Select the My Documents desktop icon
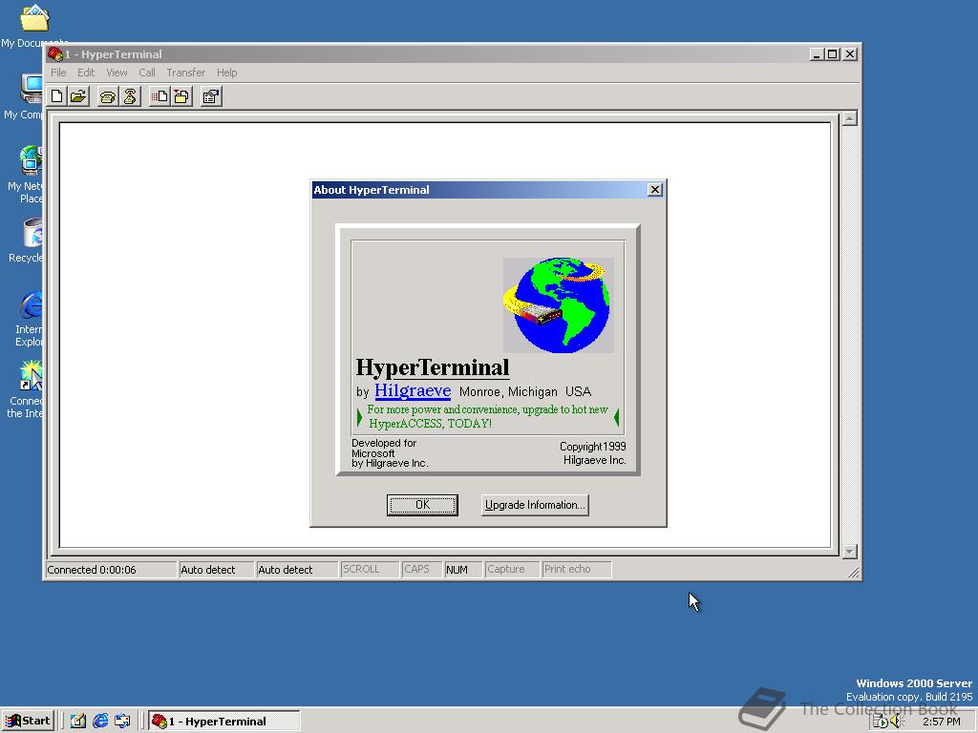This screenshot has width=978, height=733. click(34, 25)
